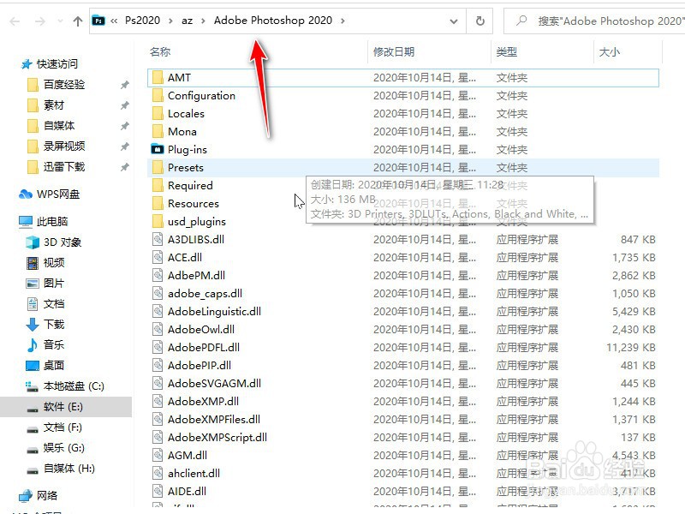Open WPS网盘 cloud location
The height and width of the screenshot is (514, 685).
pos(58,194)
